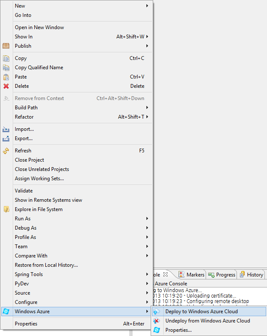Screen dimensions: 267x336
Task: Switch to the Markers tab
Action: coord(192,274)
